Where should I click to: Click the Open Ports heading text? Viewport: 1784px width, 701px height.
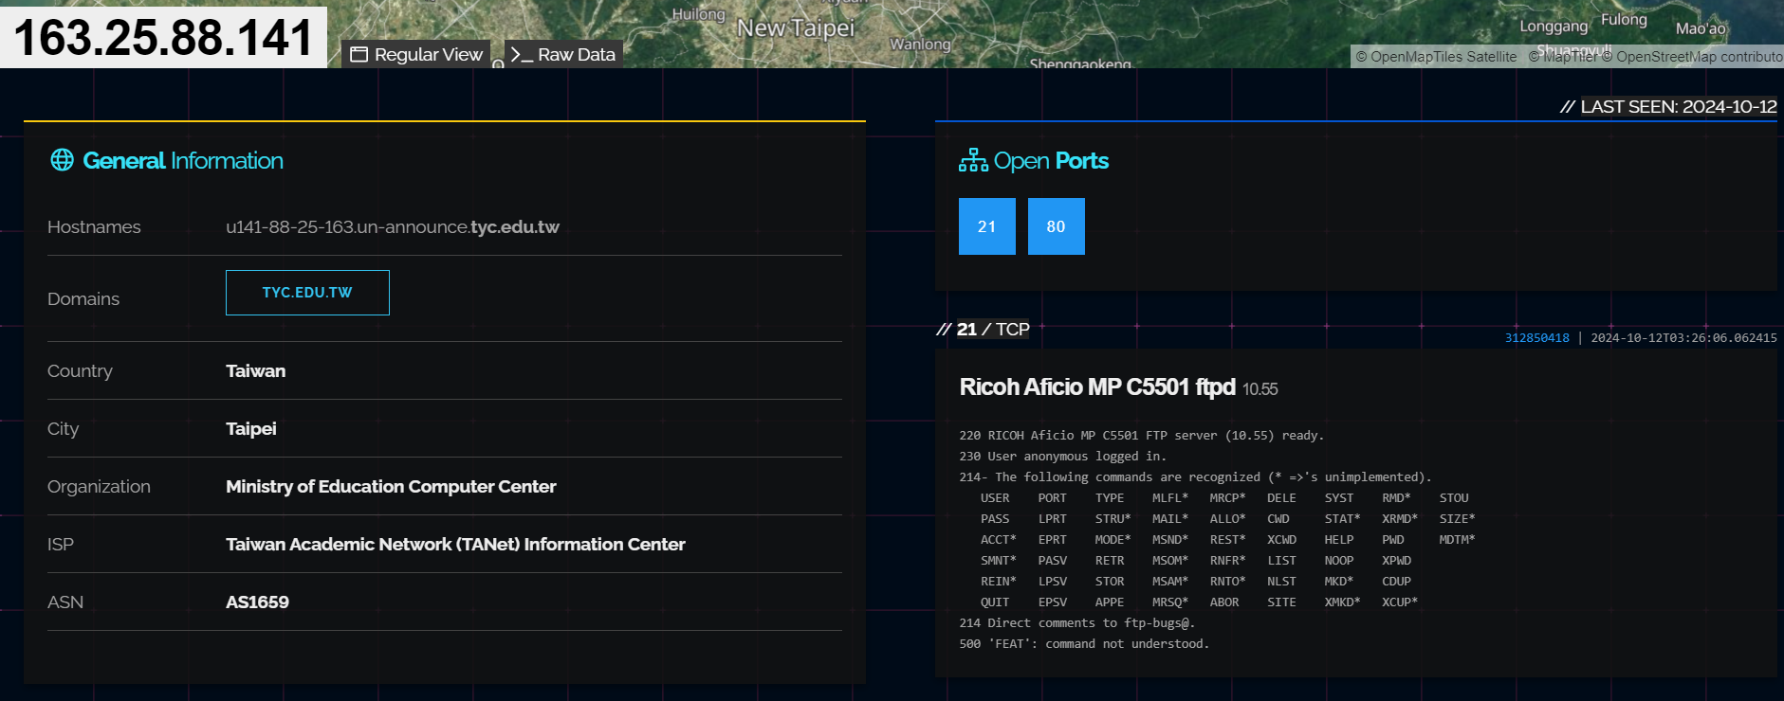(1051, 161)
